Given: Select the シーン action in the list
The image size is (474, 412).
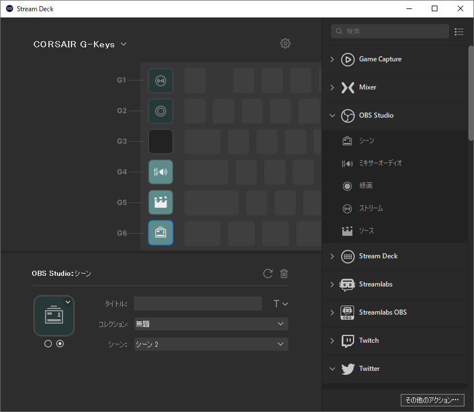Looking at the screenshot, I should 395,141.
